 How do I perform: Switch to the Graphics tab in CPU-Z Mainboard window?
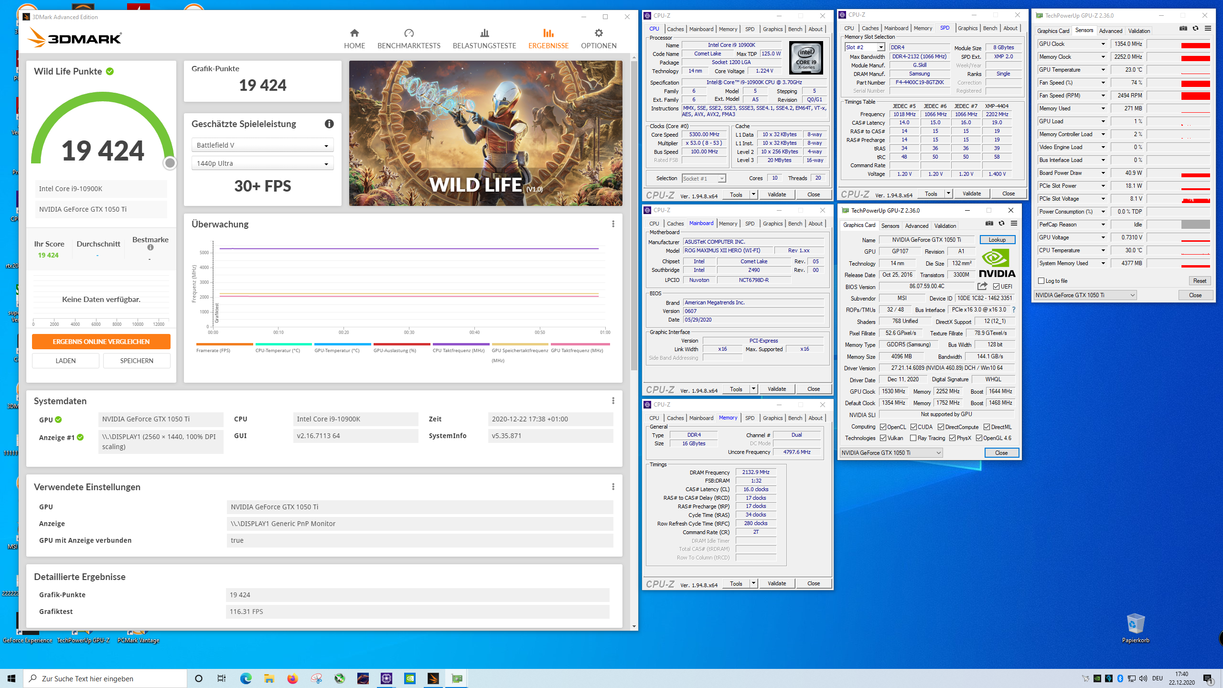[772, 224]
